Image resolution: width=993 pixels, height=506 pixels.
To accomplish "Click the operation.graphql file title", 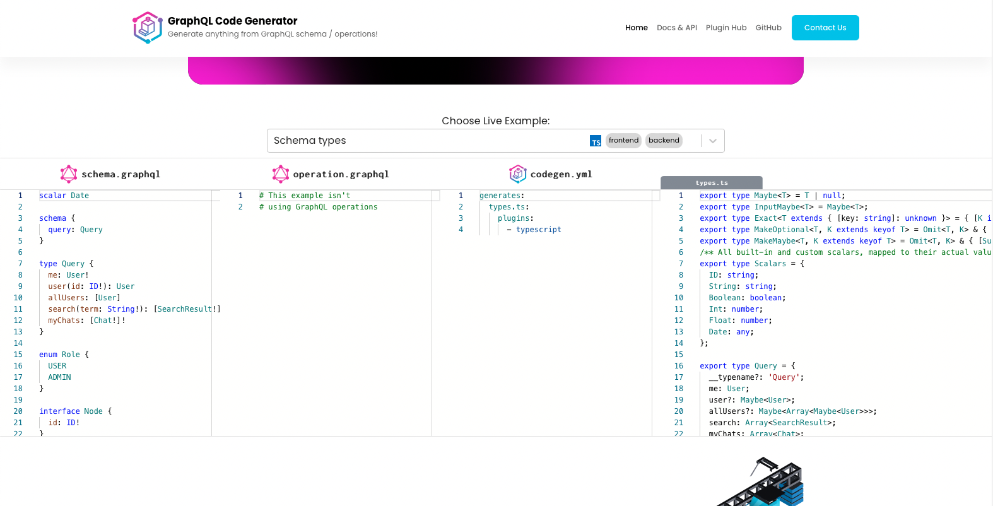I will tap(341, 174).
